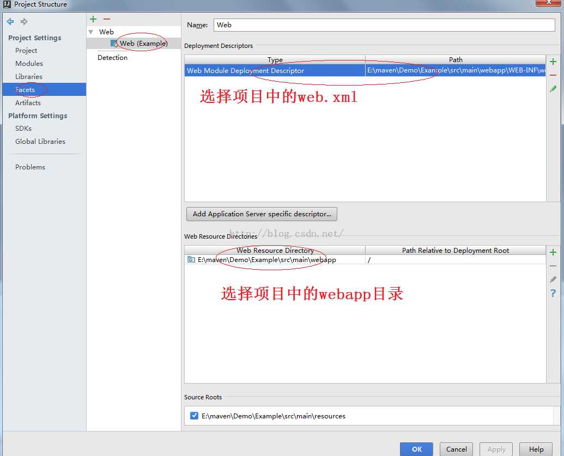Select the Web facet type node
This screenshot has width=564, height=456.
pyautogui.click(x=106, y=32)
